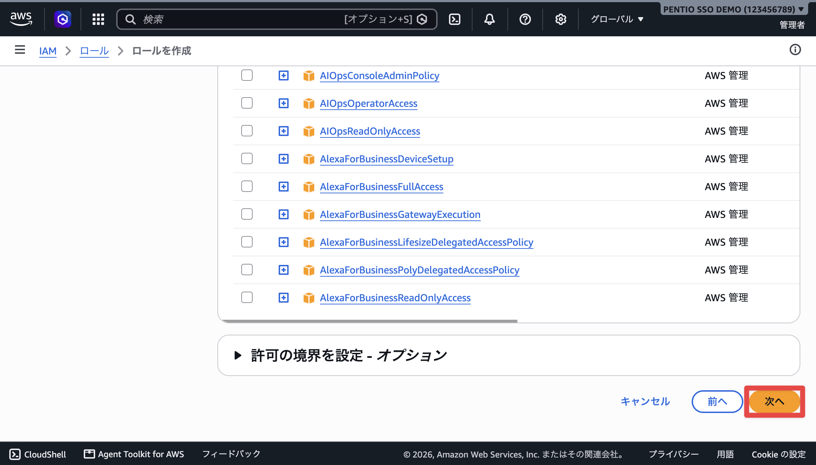Click the hexagon icon inside search box
The height and width of the screenshot is (465, 816).
click(x=422, y=19)
